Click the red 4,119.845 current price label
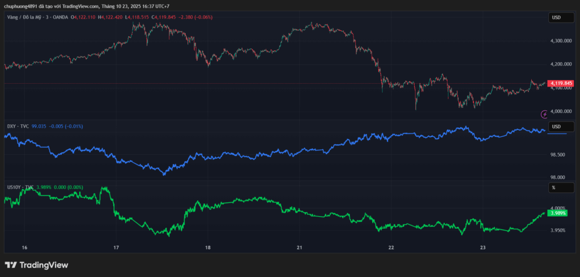The image size is (580, 277). (561, 83)
